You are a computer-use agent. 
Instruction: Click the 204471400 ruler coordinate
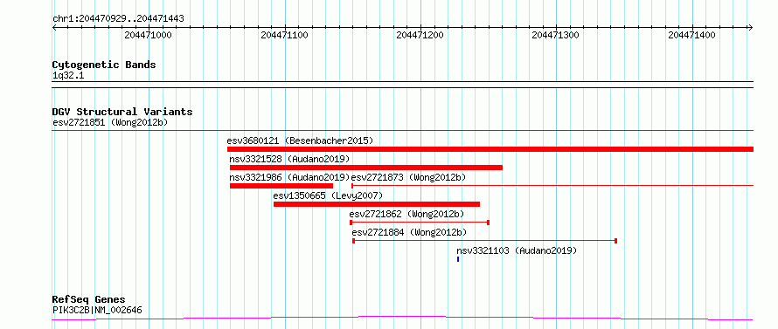691,35
